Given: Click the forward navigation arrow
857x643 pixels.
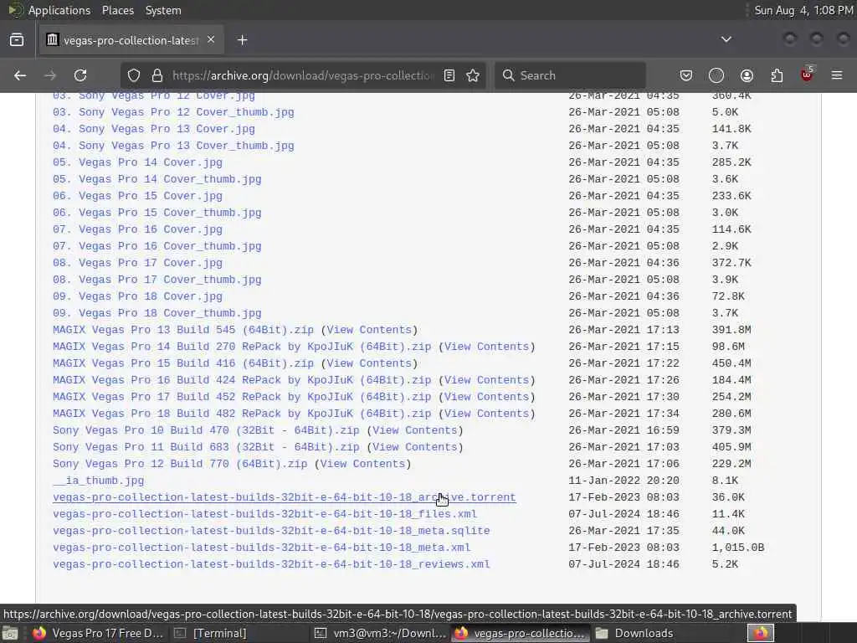Looking at the screenshot, I should coord(50,75).
